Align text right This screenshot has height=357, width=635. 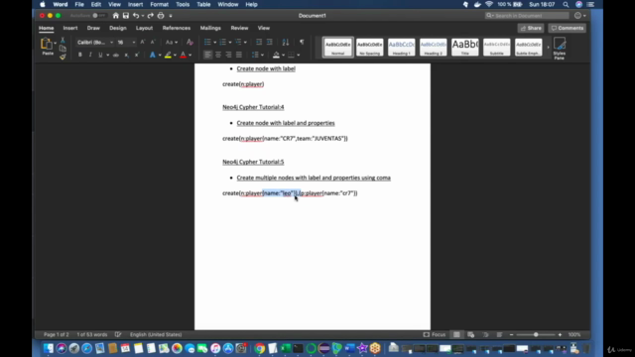click(x=228, y=55)
